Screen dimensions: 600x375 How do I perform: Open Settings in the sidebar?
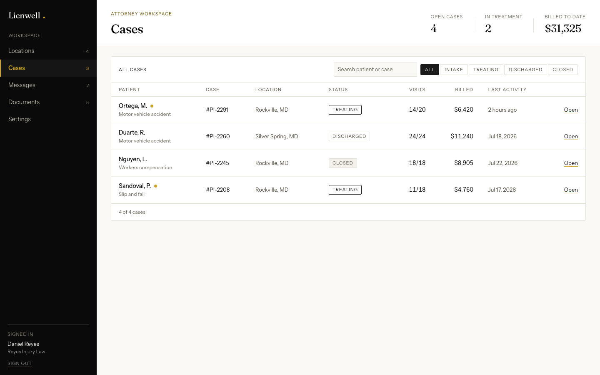click(x=48, y=119)
